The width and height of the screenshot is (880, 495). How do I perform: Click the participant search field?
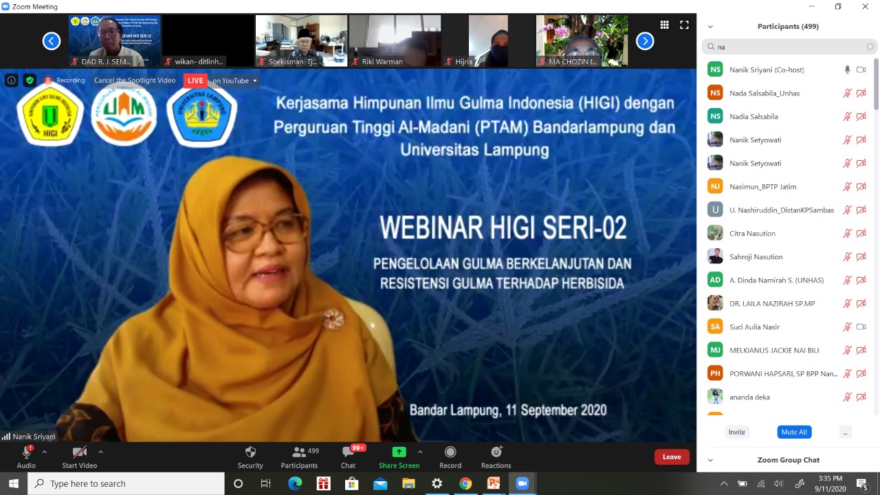[x=789, y=47]
